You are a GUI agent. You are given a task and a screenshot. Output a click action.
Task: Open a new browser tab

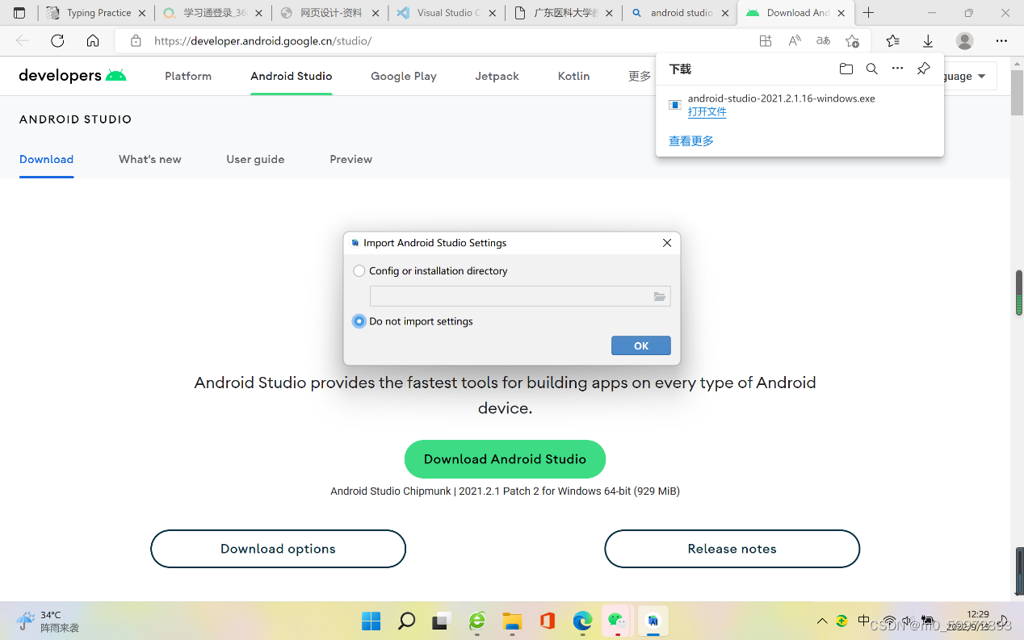[x=868, y=13]
